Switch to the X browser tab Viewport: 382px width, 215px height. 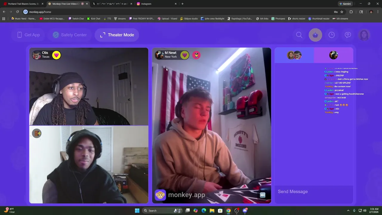[x=112, y=4]
